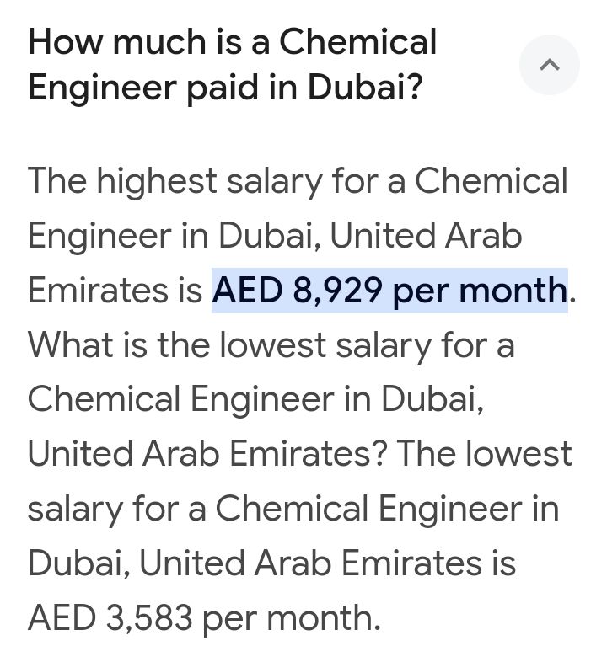Tap the question heading about Dubai pay
The width and height of the screenshot is (607, 662).
[232, 64]
